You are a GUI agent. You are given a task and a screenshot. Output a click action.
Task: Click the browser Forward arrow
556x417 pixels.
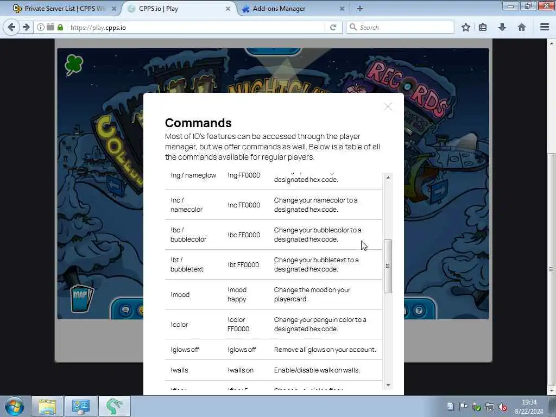[x=26, y=27]
